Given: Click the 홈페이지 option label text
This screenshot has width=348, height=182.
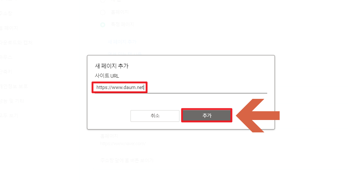Looking at the screenshot, I should click(120, 12).
